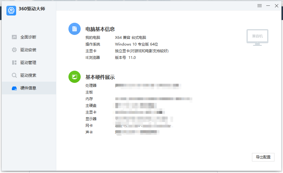Click the 驱动搜索 magnifier icon in the sidebar
Screen dimensions: 283x173
point(14,75)
